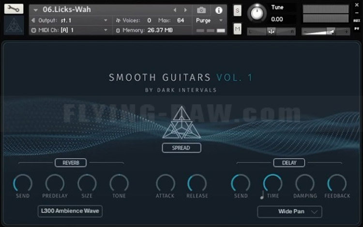Toggle the DELAY effect button
Image resolution: width=363 pixels, height=227 pixels.
289,163
